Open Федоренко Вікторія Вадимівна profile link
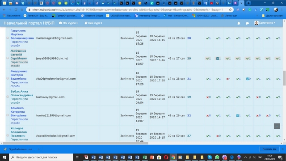286x161 pixels. click(19, 75)
